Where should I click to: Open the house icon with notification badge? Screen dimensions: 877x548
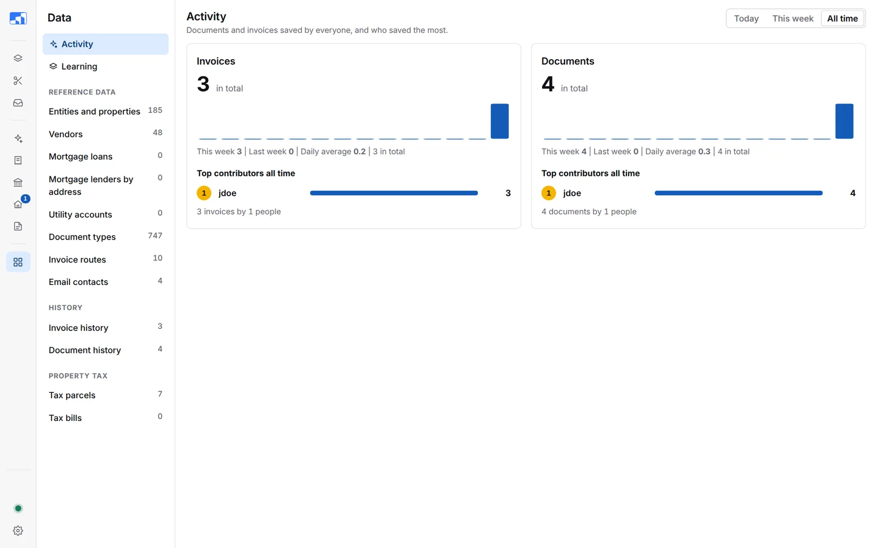(18, 204)
